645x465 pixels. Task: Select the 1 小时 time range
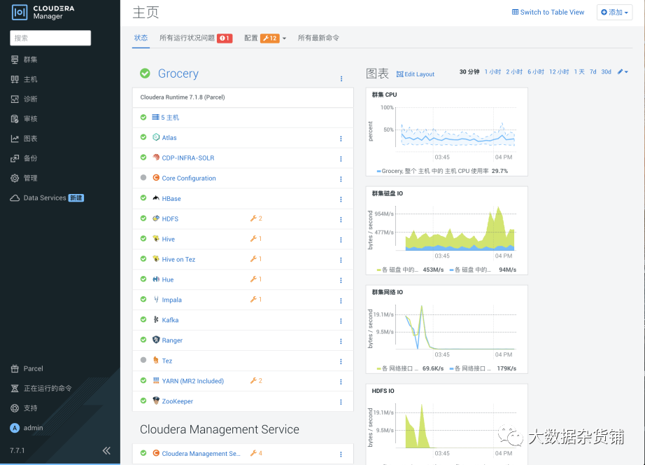pyautogui.click(x=492, y=71)
